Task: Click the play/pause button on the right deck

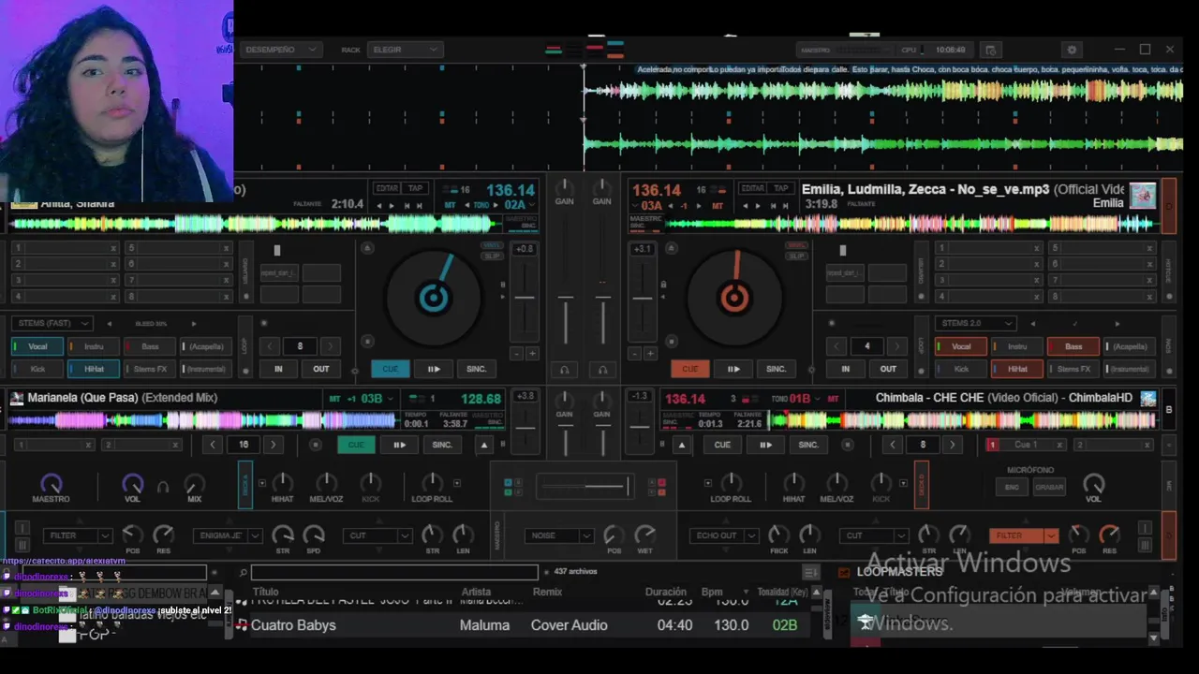Action: [733, 369]
